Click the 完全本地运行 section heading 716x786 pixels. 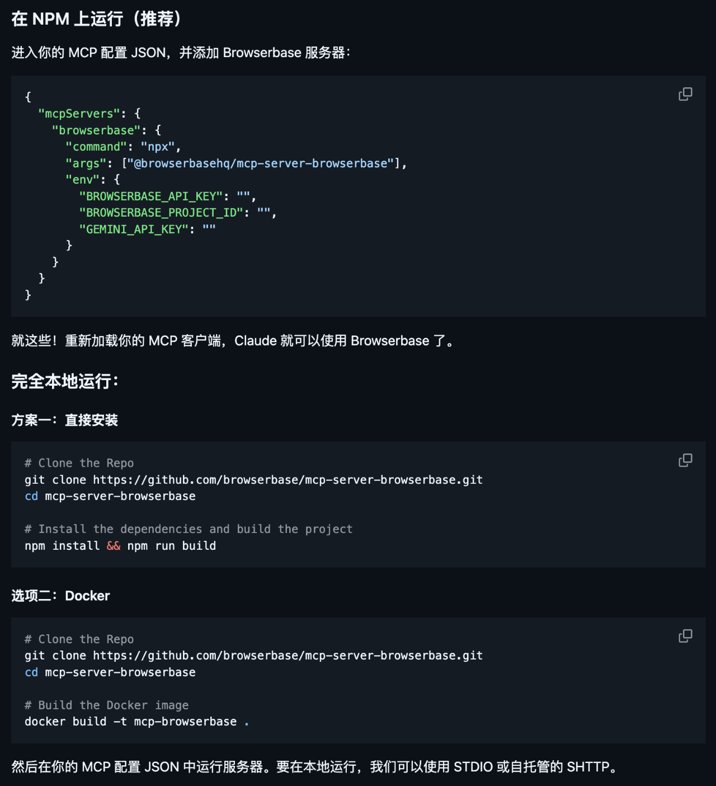tap(63, 381)
